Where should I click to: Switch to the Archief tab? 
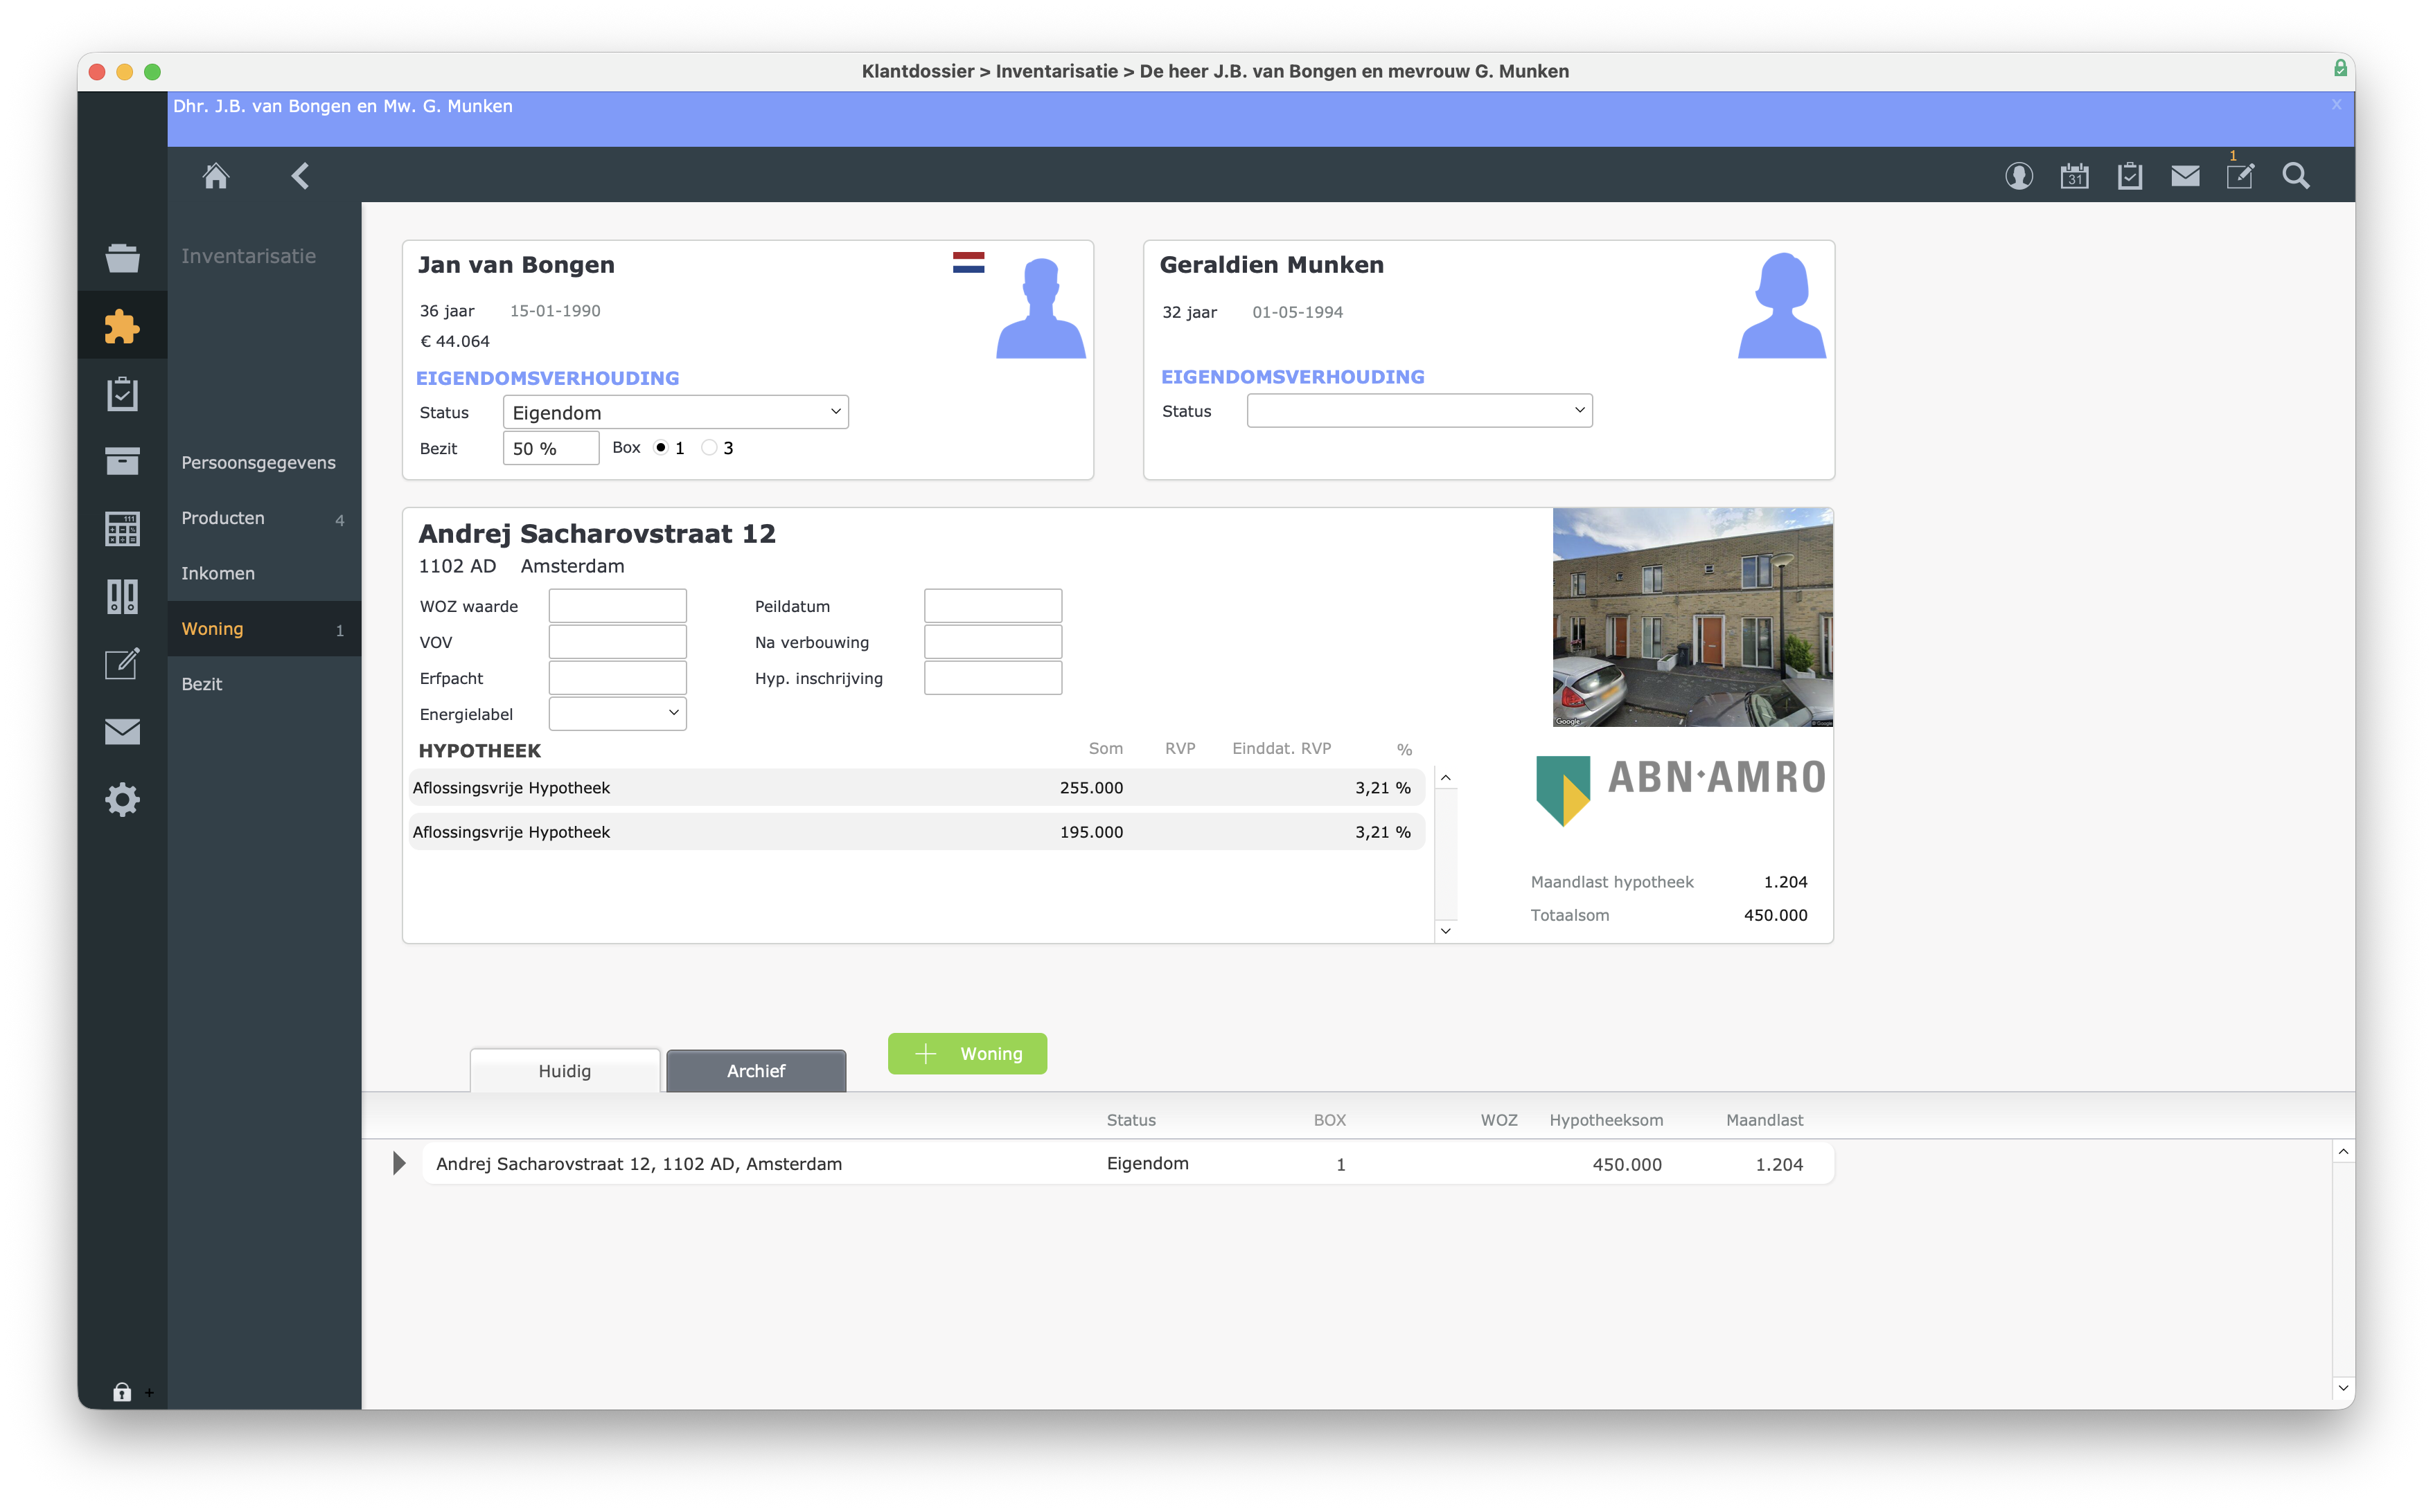point(757,1071)
